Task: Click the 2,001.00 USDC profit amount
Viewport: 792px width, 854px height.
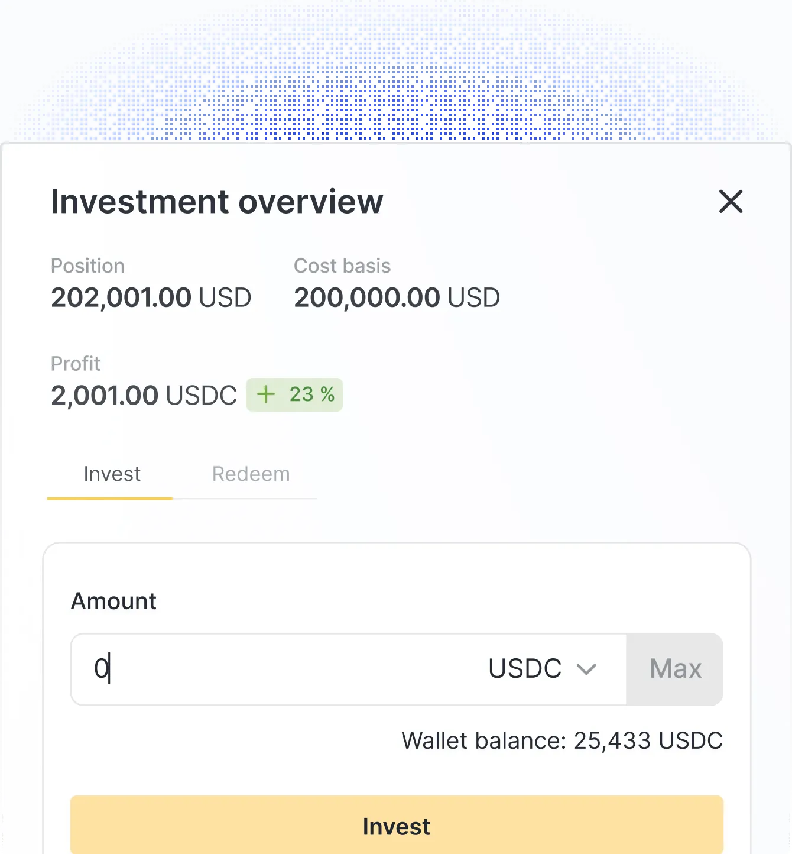Action: pyautogui.click(x=144, y=395)
